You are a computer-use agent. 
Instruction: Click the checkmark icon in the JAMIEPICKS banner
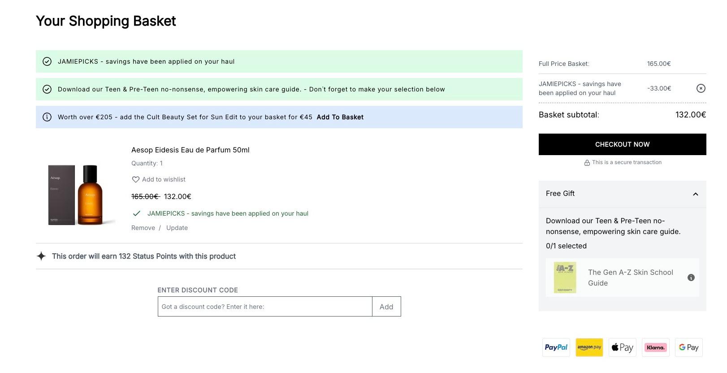click(47, 61)
